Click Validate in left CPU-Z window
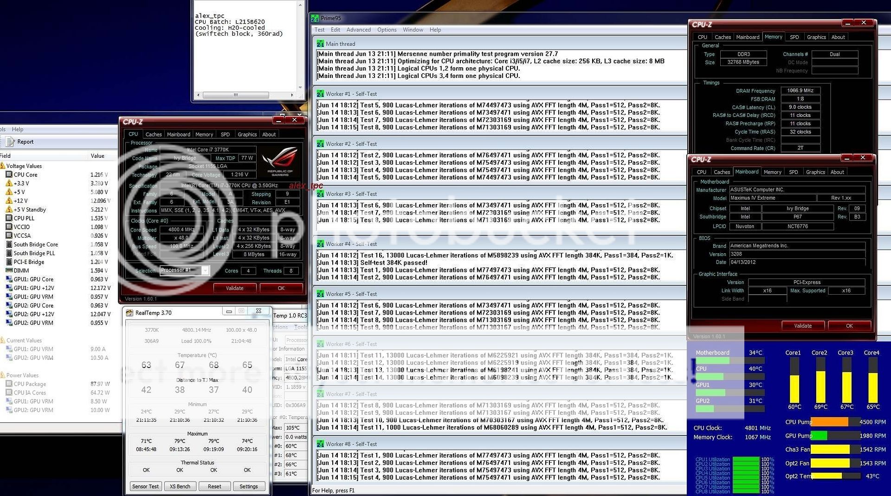Screen dimensions: 891x496 (x=235, y=288)
